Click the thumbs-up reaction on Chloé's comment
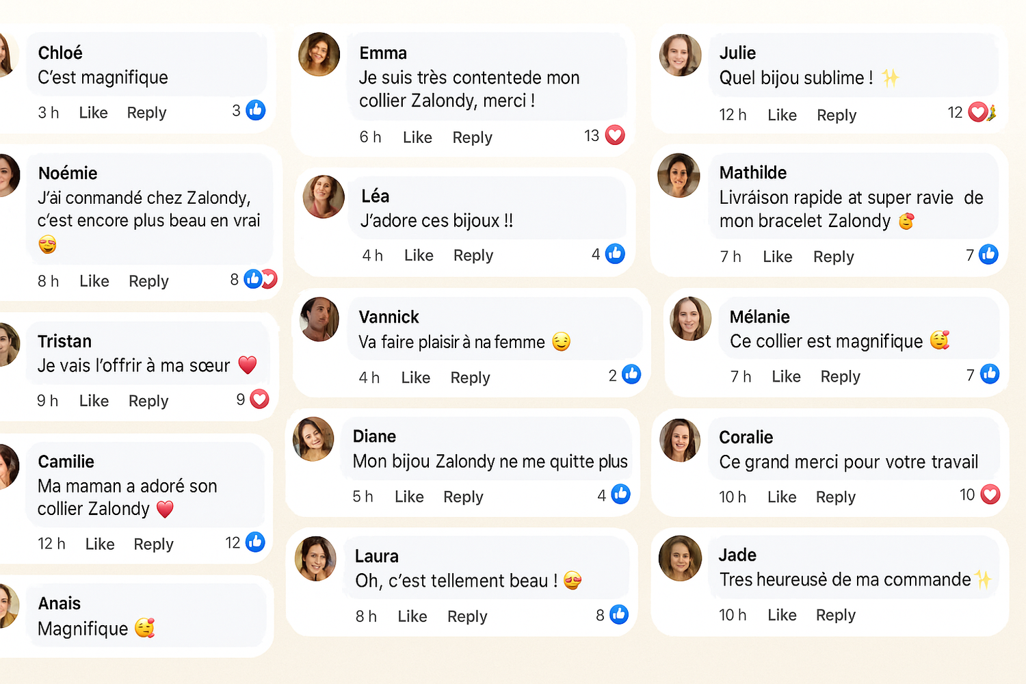1026x684 pixels. point(256,110)
